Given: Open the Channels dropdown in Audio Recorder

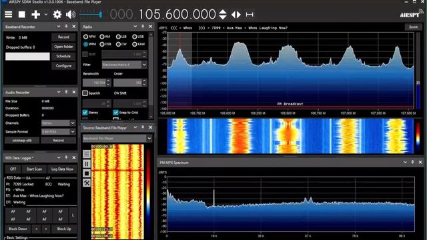Looking at the screenshot, I should [x=73, y=123].
